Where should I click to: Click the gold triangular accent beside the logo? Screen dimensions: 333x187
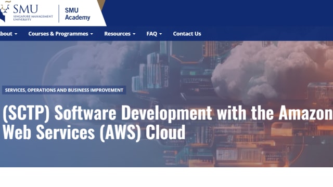click(101, 5)
